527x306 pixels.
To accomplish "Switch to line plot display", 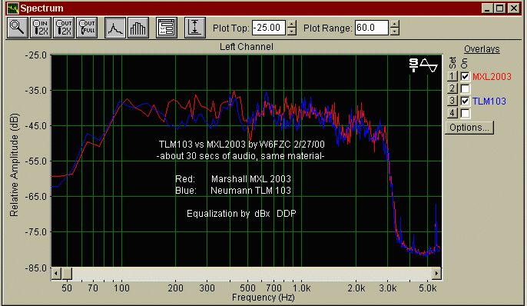I will coord(115,28).
